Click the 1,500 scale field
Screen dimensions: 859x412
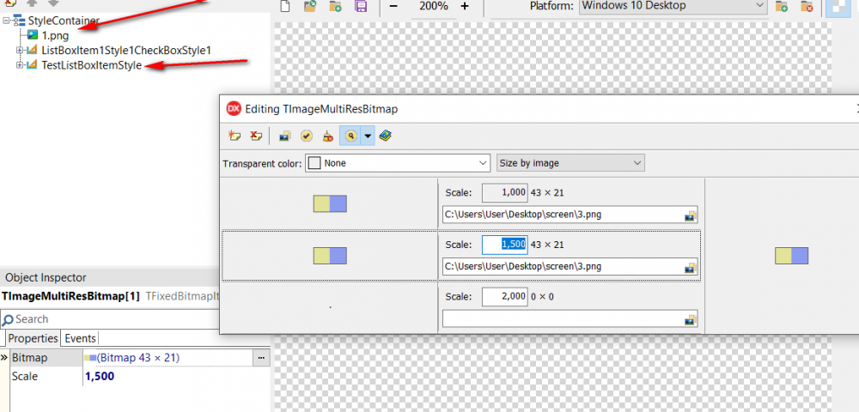pos(504,245)
